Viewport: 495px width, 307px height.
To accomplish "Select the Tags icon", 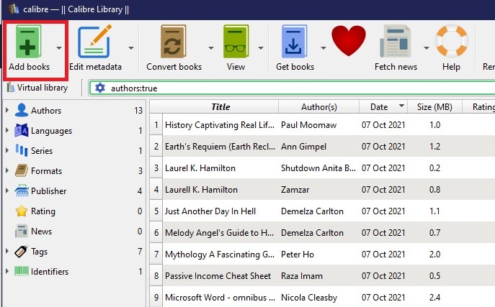I will click(22, 251).
